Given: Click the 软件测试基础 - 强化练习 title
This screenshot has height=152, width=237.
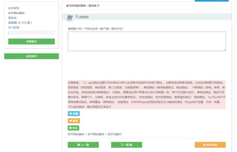Looking at the screenshot, I should point(84,6).
